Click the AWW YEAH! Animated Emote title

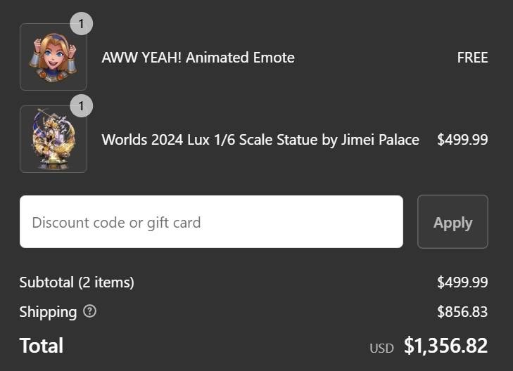pos(198,58)
